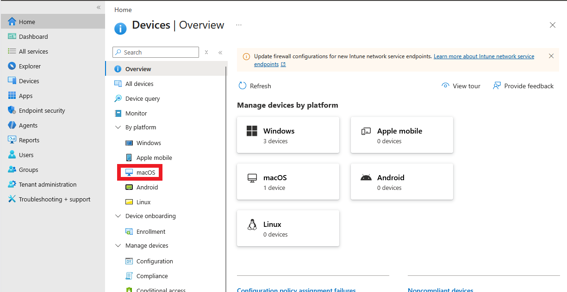The height and width of the screenshot is (292, 567).
Task: Open the Linux platform card
Action: (x=288, y=228)
